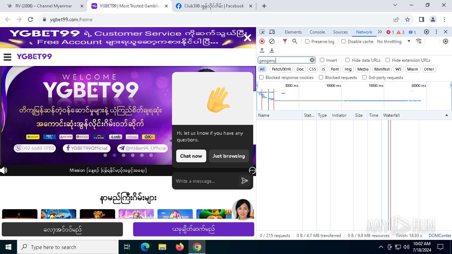Open Microsoft Edge from taskbar
The width and height of the screenshot is (452, 254).
[145, 247]
